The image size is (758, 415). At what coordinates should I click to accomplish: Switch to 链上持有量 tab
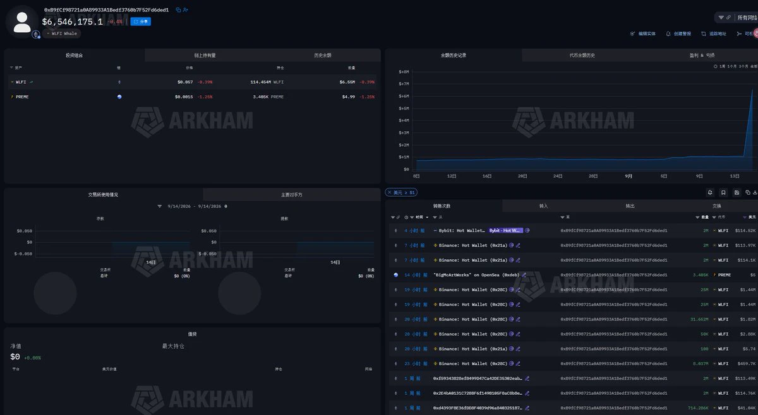coord(205,56)
